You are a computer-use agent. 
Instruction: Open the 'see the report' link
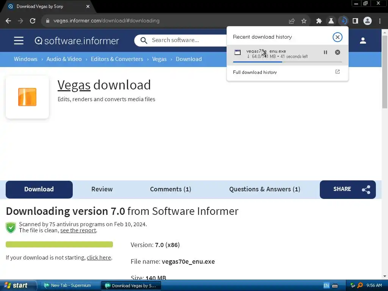click(x=78, y=230)
